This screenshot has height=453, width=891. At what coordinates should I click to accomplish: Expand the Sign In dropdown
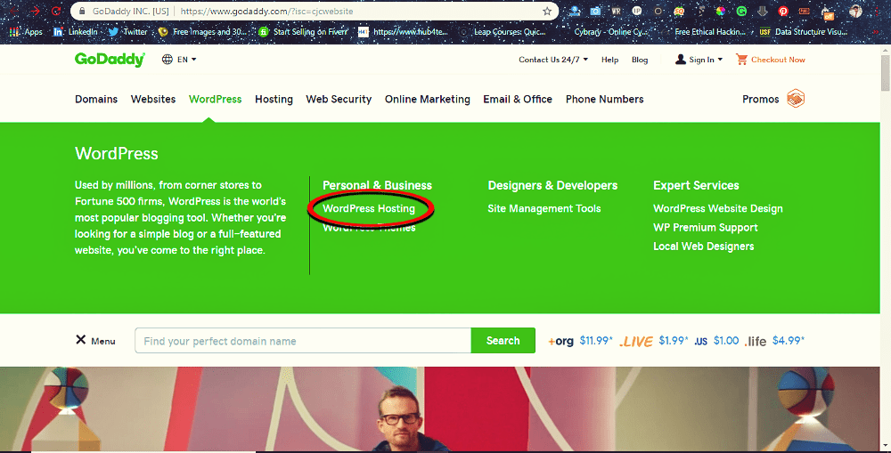click(x=699, y=60)
